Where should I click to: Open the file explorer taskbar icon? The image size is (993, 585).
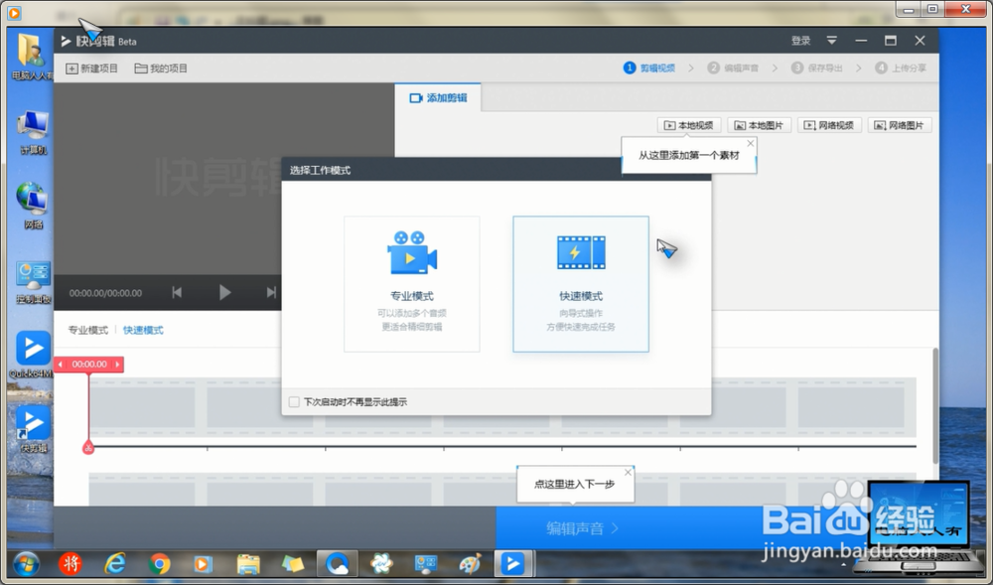pyautogui.click(x=247, y=563)
